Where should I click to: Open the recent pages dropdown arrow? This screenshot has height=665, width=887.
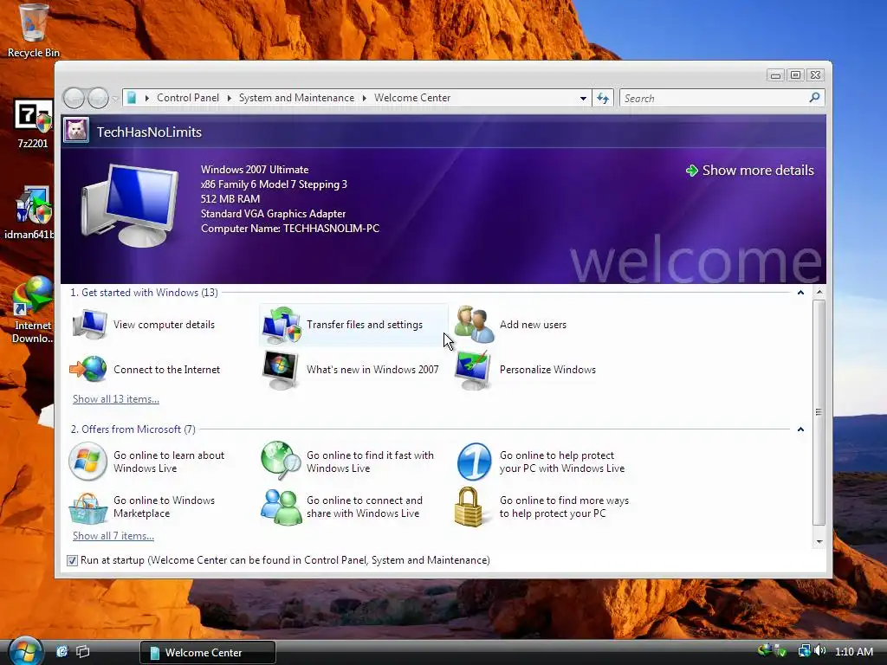(115, 99)
